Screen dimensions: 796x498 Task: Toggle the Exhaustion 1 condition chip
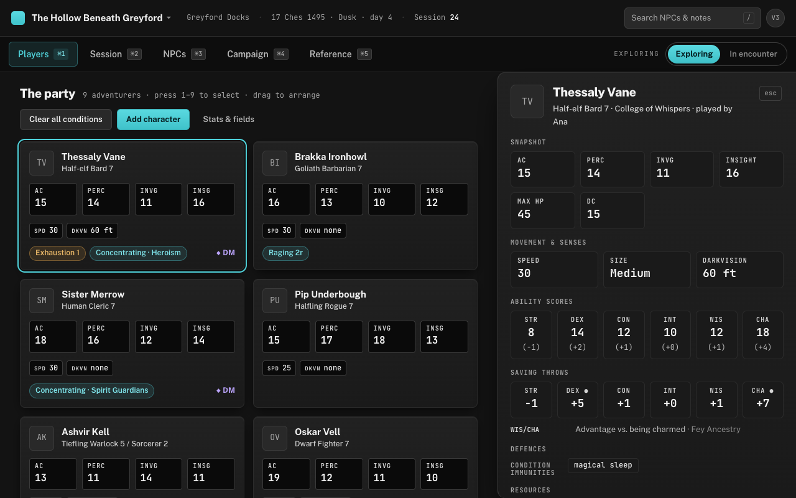tap(57, 253)
